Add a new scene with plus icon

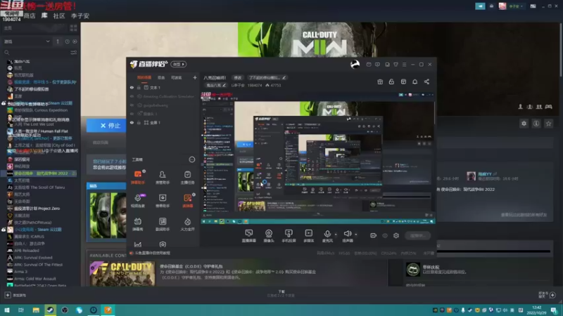(x=195, y=77)
